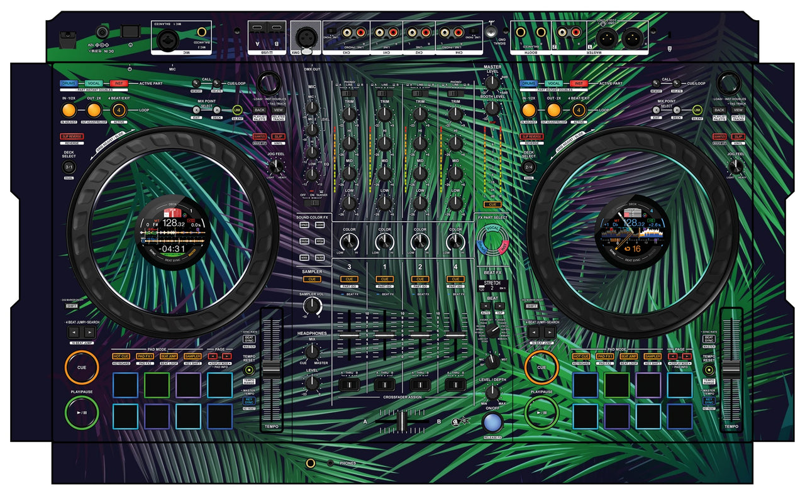This screenshot has height=489, width=805.
Task: Click the MASTER LEVEL knob
Action: (x=492, y=82)
